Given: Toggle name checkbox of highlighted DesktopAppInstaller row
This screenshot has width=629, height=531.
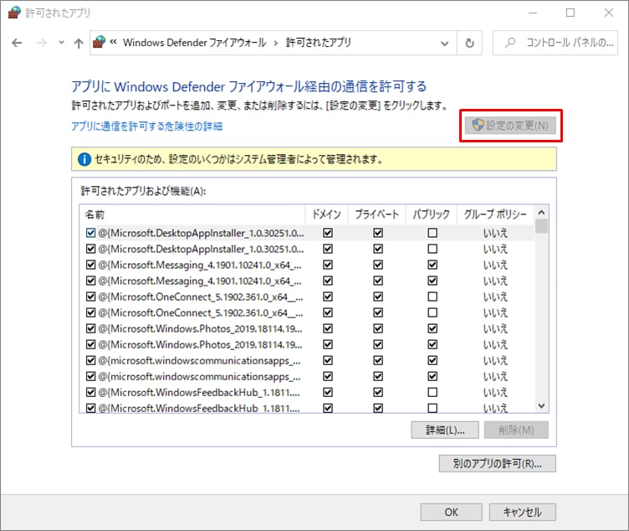Looking at the screenshot, I should pos(90,233).
